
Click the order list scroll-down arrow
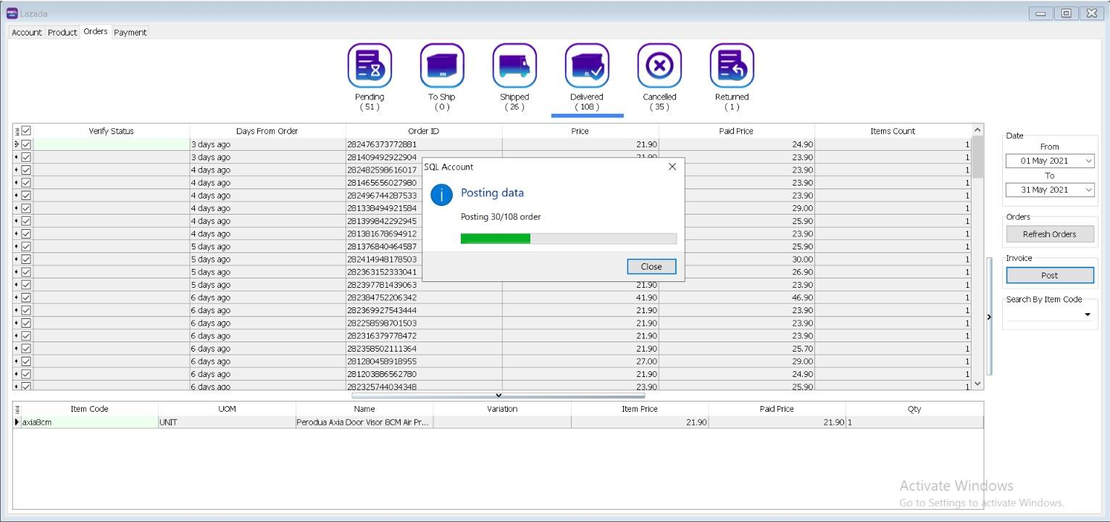[977, 384]
